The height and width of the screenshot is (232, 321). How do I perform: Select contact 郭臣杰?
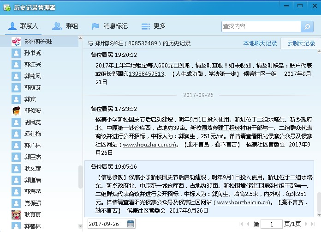pyautogui.click(x=39, y=157)
